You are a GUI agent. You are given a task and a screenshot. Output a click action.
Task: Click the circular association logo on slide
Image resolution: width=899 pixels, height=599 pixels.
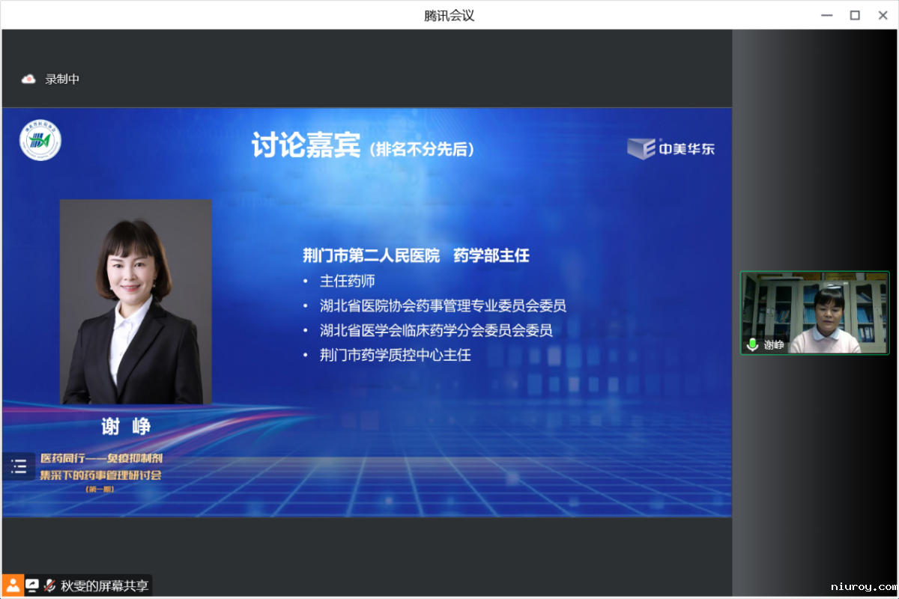[x=40, y=140]
